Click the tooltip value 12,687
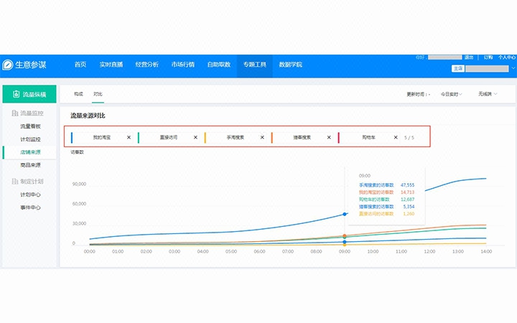The image size is (517, 323). tap(408, 200)
